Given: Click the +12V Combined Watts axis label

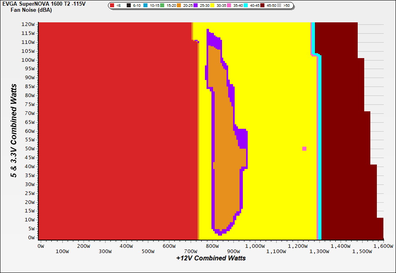Looking at the screenshot, I should 211,258.
